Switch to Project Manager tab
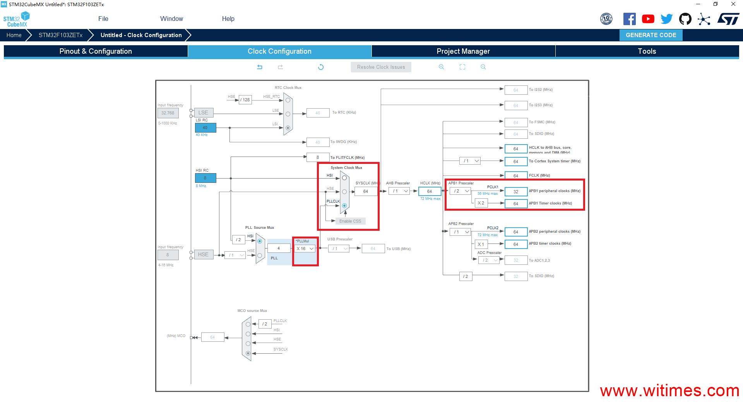This screenshot has width=743, height=402. (x=463, y=51)
